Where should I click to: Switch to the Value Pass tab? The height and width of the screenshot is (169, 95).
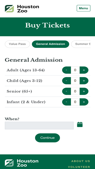point(17,44)
